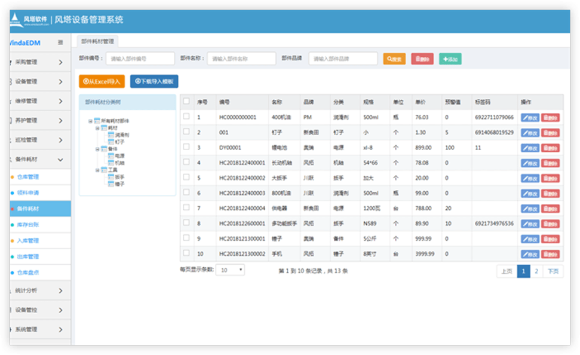Click 从Excel导入 import button

(102, 81)
